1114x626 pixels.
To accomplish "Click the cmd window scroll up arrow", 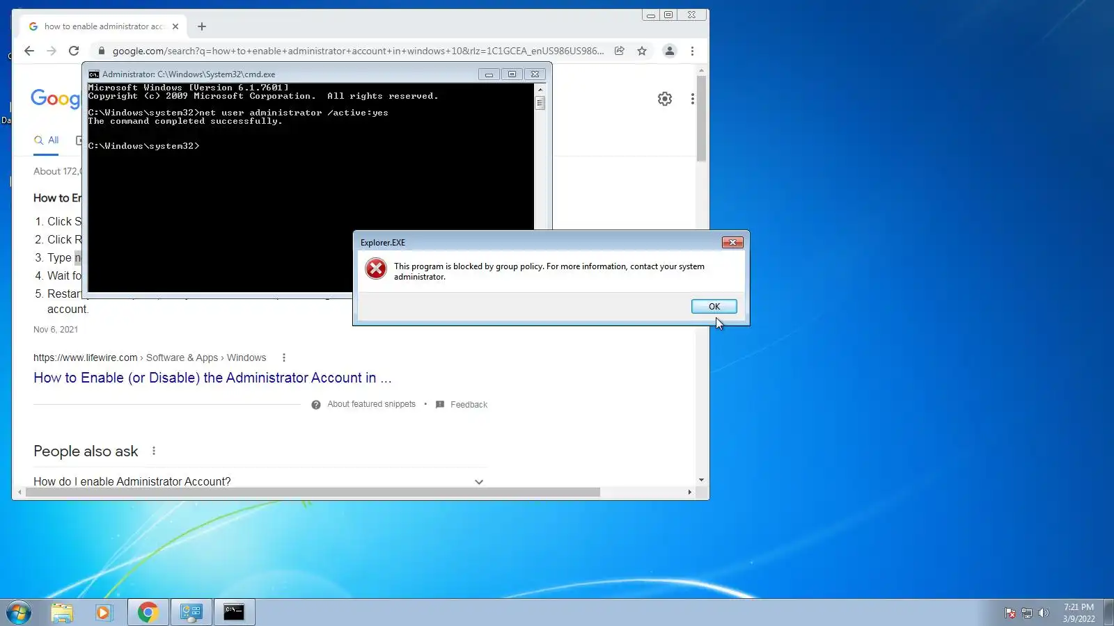I will coord(540,89).
